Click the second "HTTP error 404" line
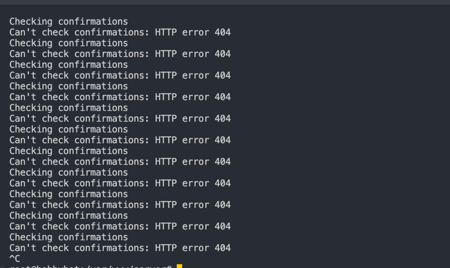This screenshot has height=268, width=450. click(193, 54)
